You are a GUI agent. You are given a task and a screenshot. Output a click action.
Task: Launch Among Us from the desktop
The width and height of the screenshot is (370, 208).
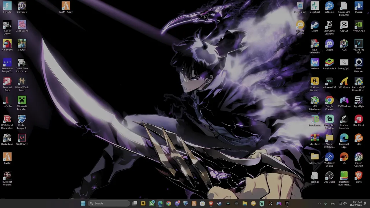pos(7,45)
